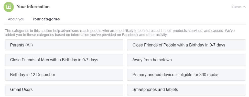Click the green profile information icon
Image resolution: width=249 pixels, height=97 pixels.
click(x=9, y=7)
